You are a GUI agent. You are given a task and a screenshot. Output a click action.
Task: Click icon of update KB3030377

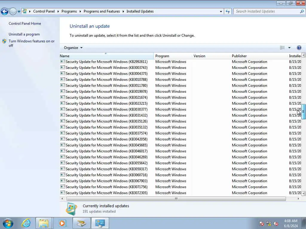(x=63, y=109)
